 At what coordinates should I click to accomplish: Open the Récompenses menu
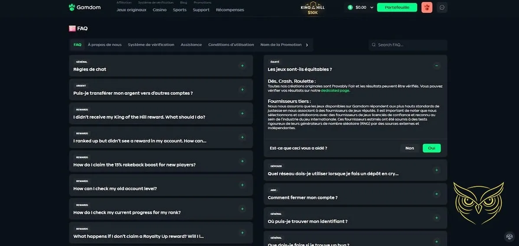click(x=230, y=10)
